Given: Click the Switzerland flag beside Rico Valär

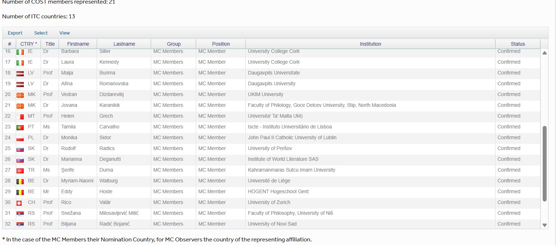Looking at the screenshot, I should click(x=19, y=203).
